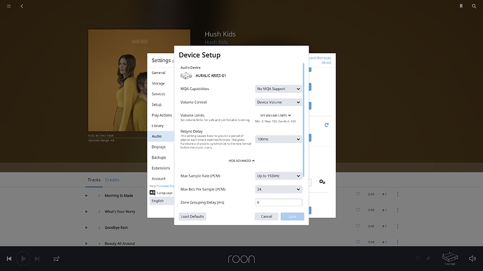Favorite the track What's Your Hurry

coord(358,210)
